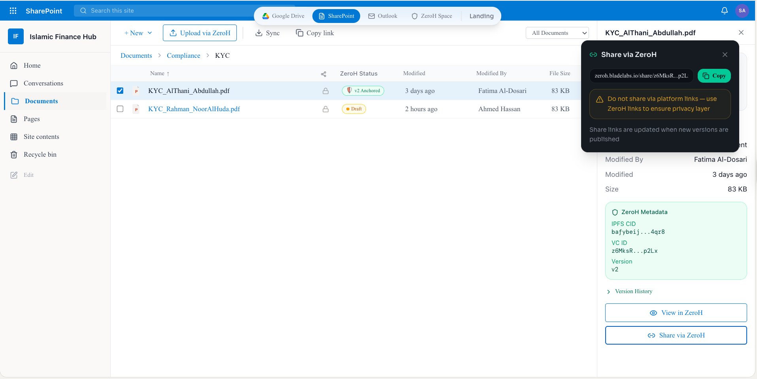757x379 pixels.
Task: Open the All Documents view dropdown
Action: (x=557, y=33)
